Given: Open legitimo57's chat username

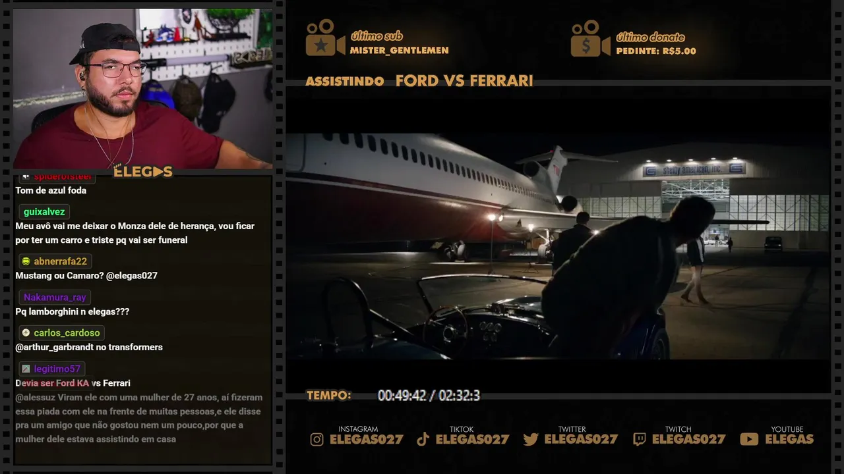Looking at the screenshot, I should (x=57, y=369).
